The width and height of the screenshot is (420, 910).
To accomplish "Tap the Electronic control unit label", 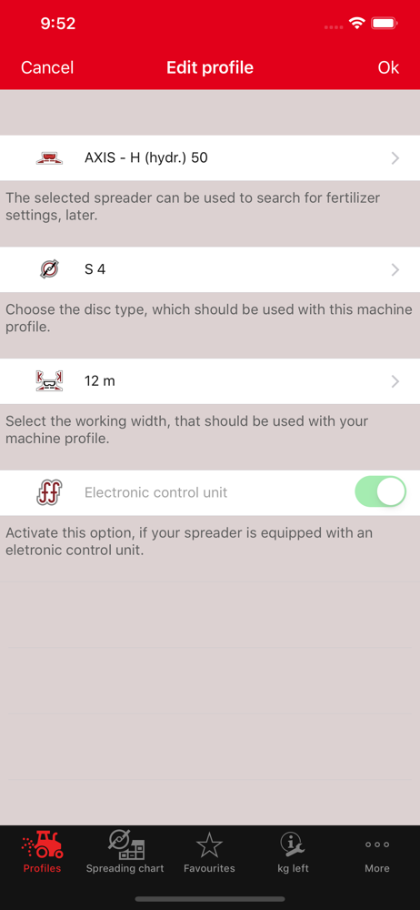I will tap(156, 492).
